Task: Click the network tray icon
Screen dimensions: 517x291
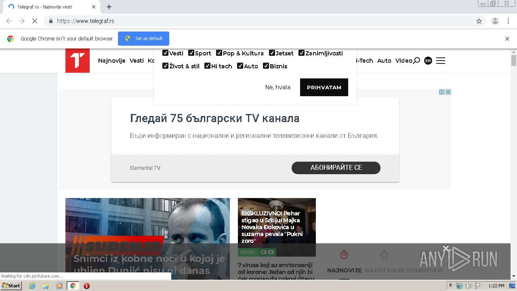Action: [x=459, y=286]
